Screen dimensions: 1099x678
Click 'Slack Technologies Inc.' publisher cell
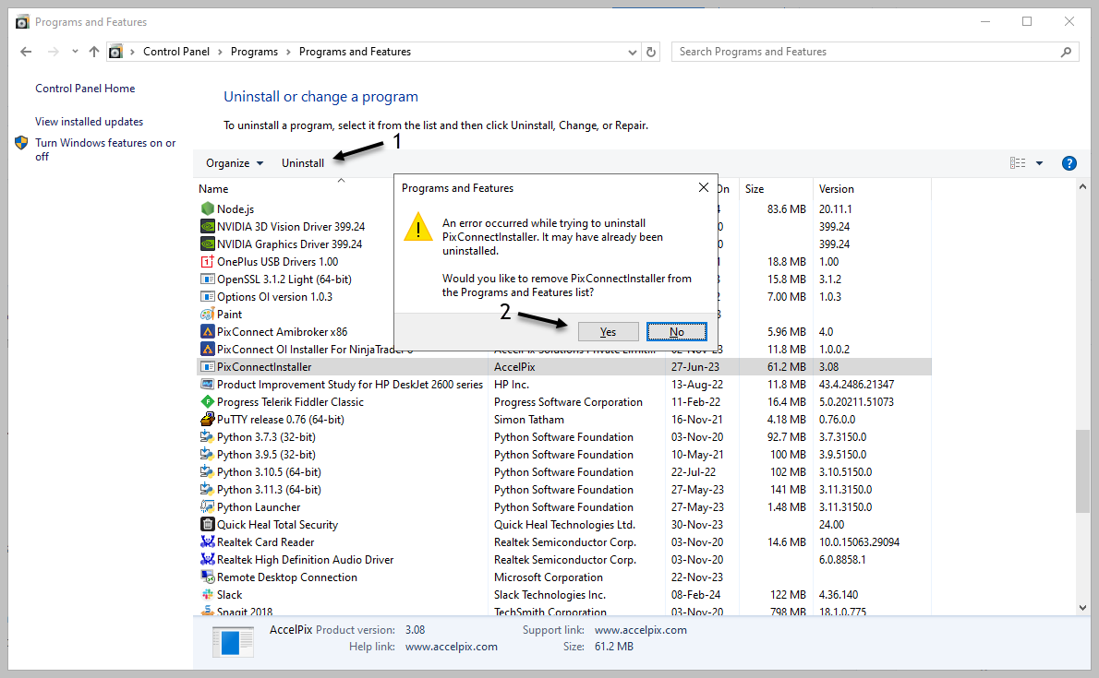point(549,595)
